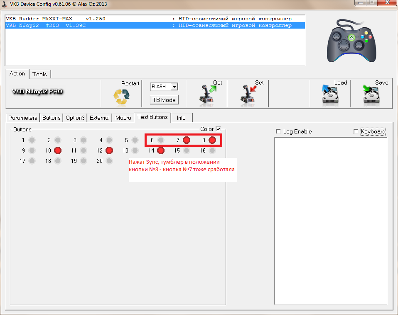Click button 13 indicator light

tap(135, 150)
